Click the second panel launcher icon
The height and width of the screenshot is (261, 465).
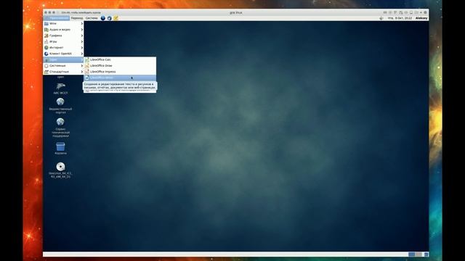(x=110, y=18)
